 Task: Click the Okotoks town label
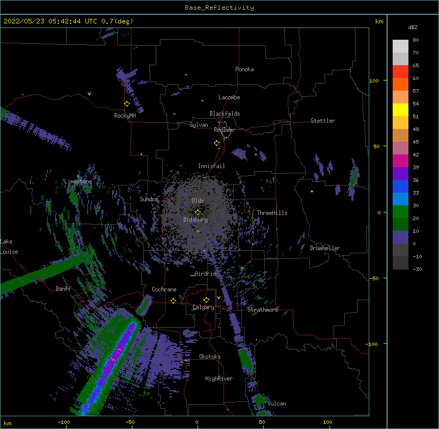tap(210, 357)
